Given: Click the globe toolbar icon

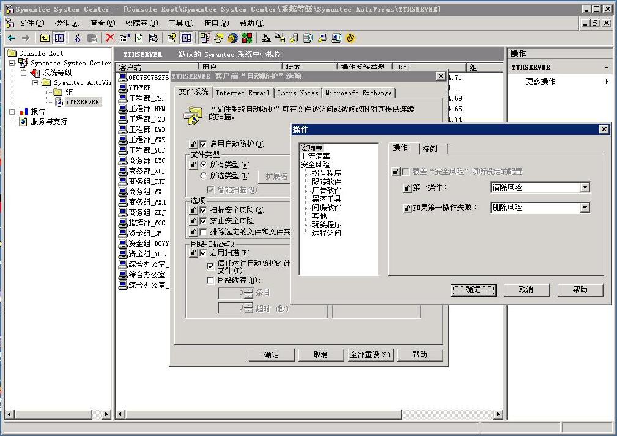Looking at the screenshot, I should tap(233, 38).
